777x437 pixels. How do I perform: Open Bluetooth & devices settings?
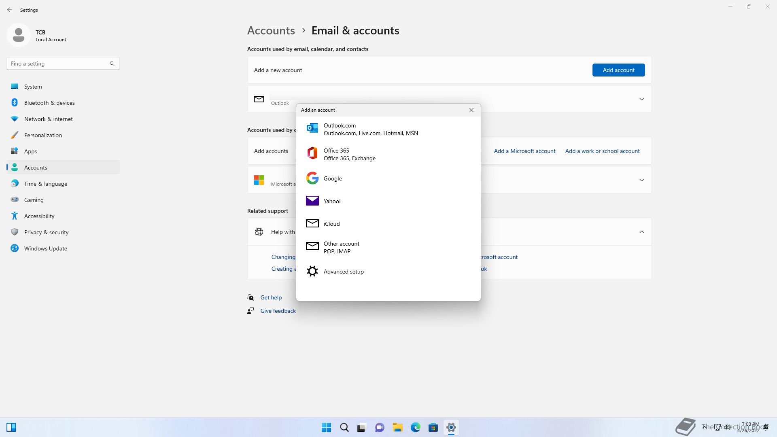click(63, 103)
